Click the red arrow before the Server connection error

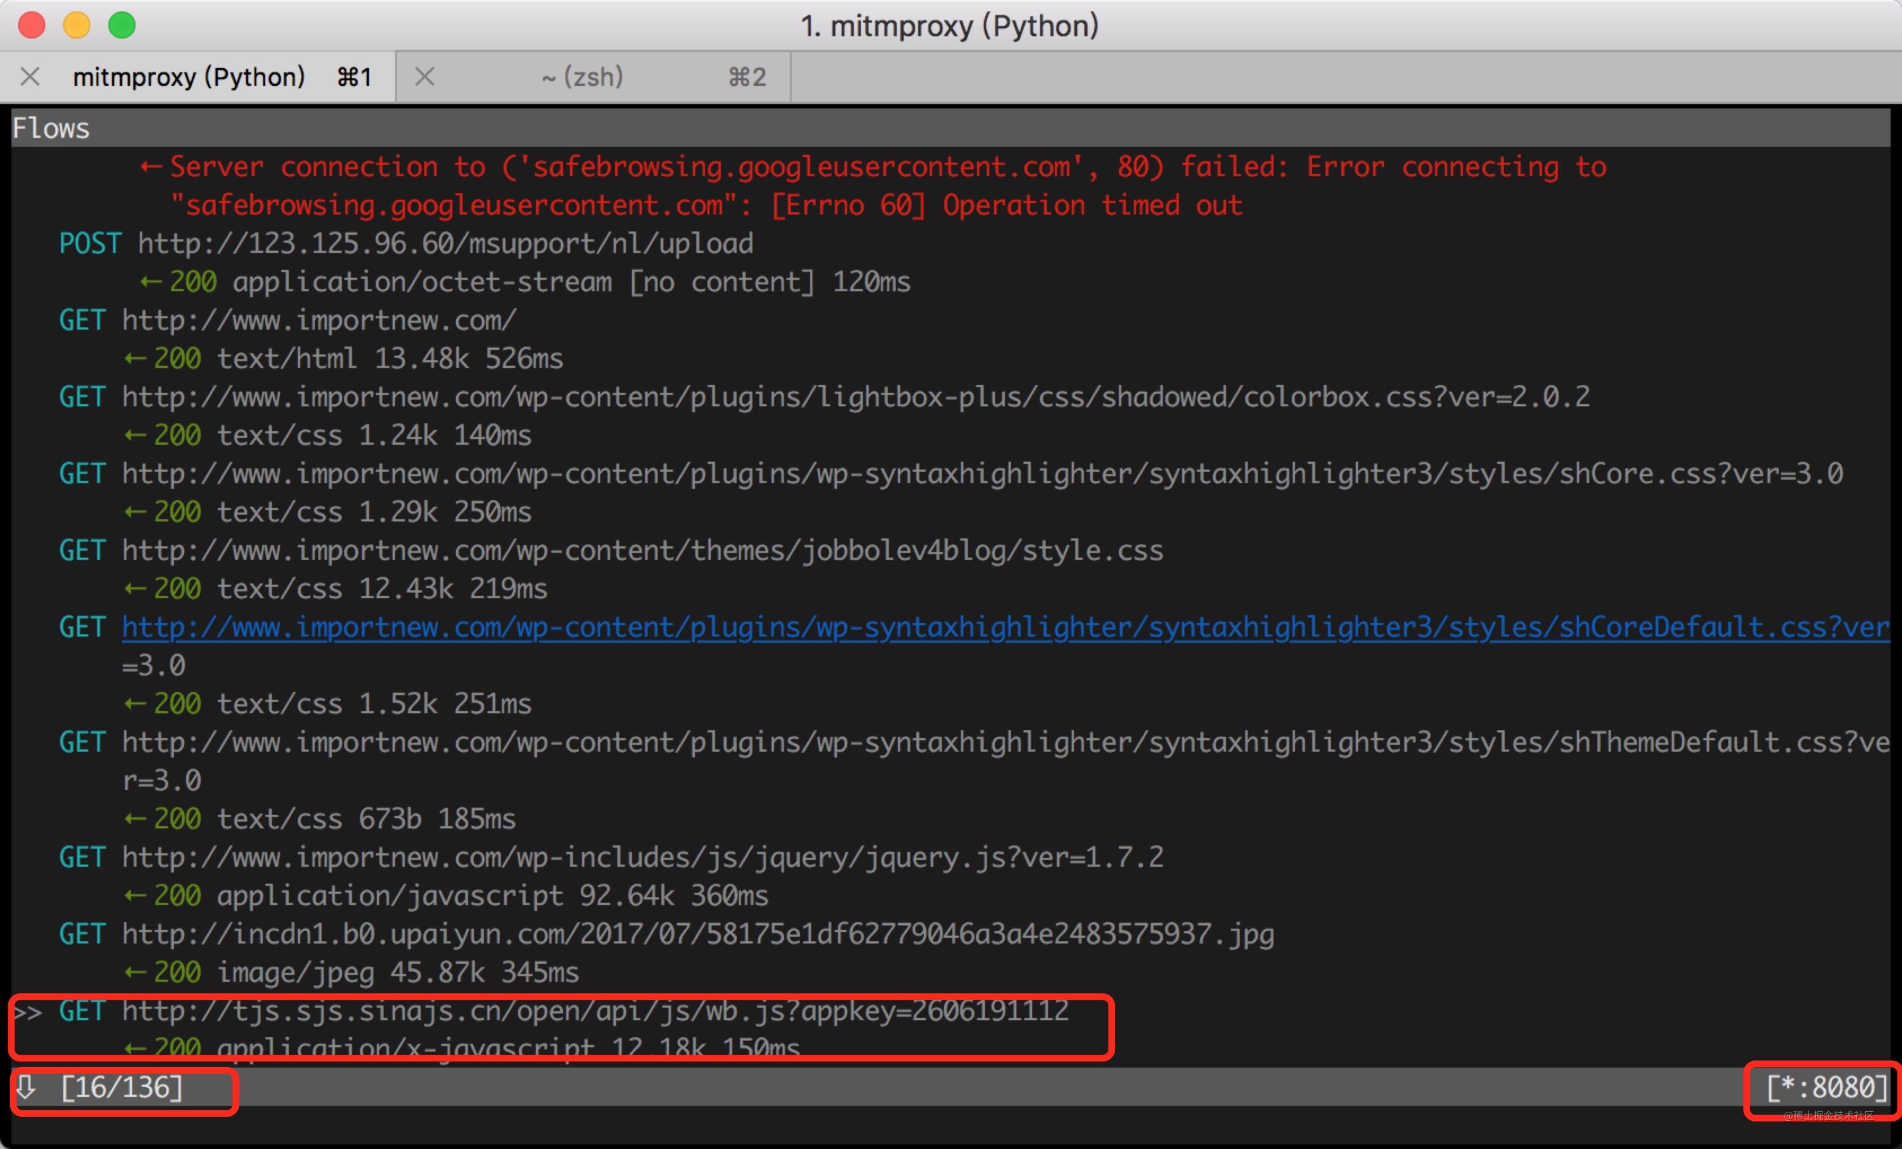click(151, 167)
